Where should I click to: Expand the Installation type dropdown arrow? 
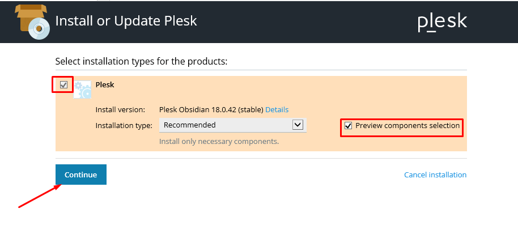coord(298,125)
